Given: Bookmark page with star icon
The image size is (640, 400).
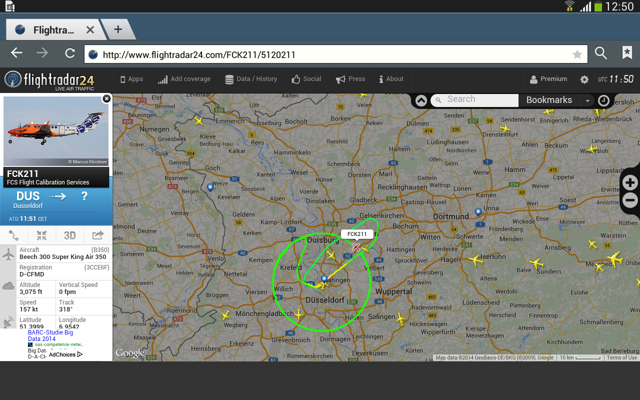Looking at the screenshot, I should tap(577, 54).
